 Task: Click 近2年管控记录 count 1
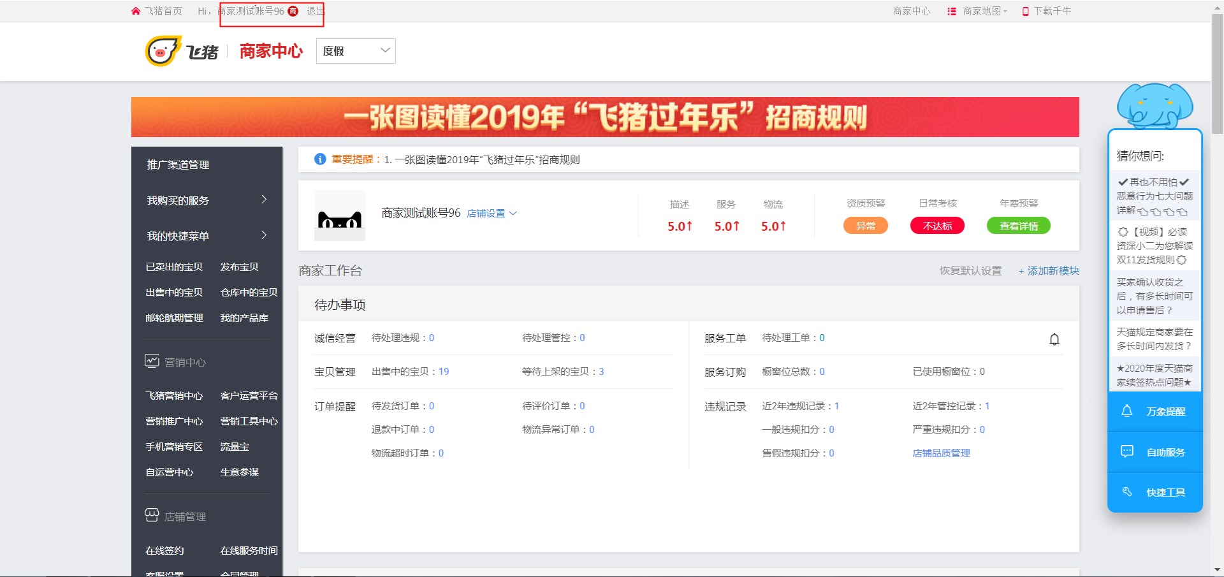click(987, 405)
